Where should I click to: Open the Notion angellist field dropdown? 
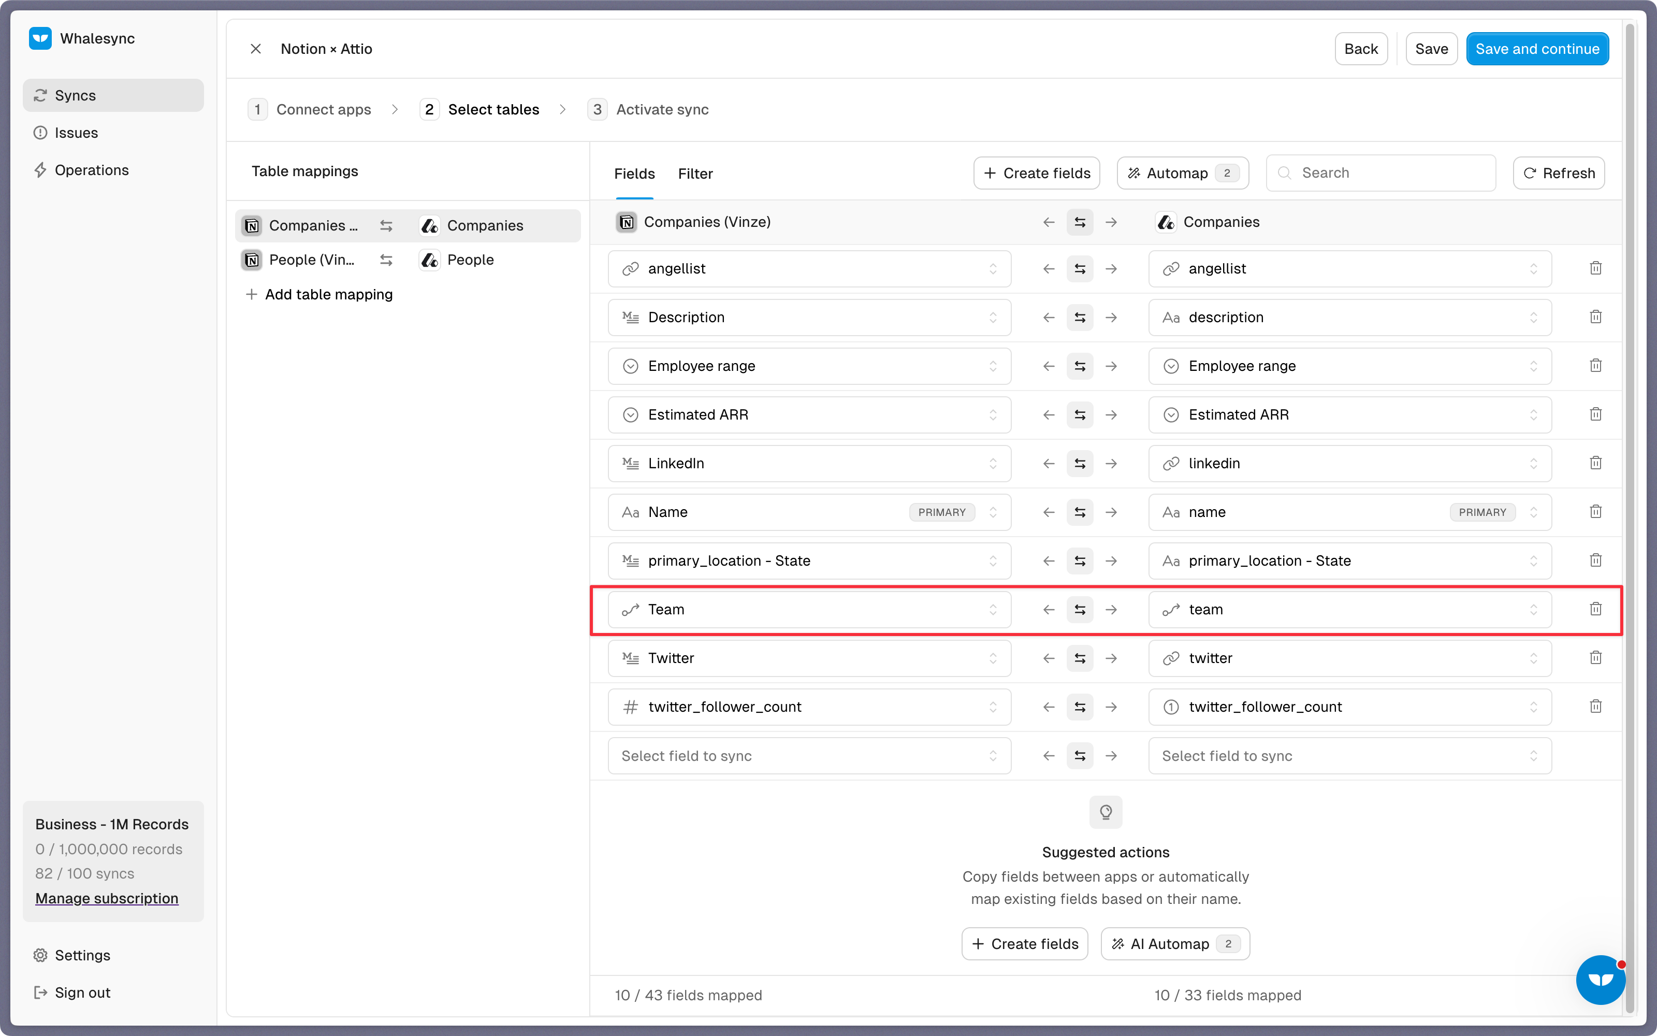coord(809,269)
